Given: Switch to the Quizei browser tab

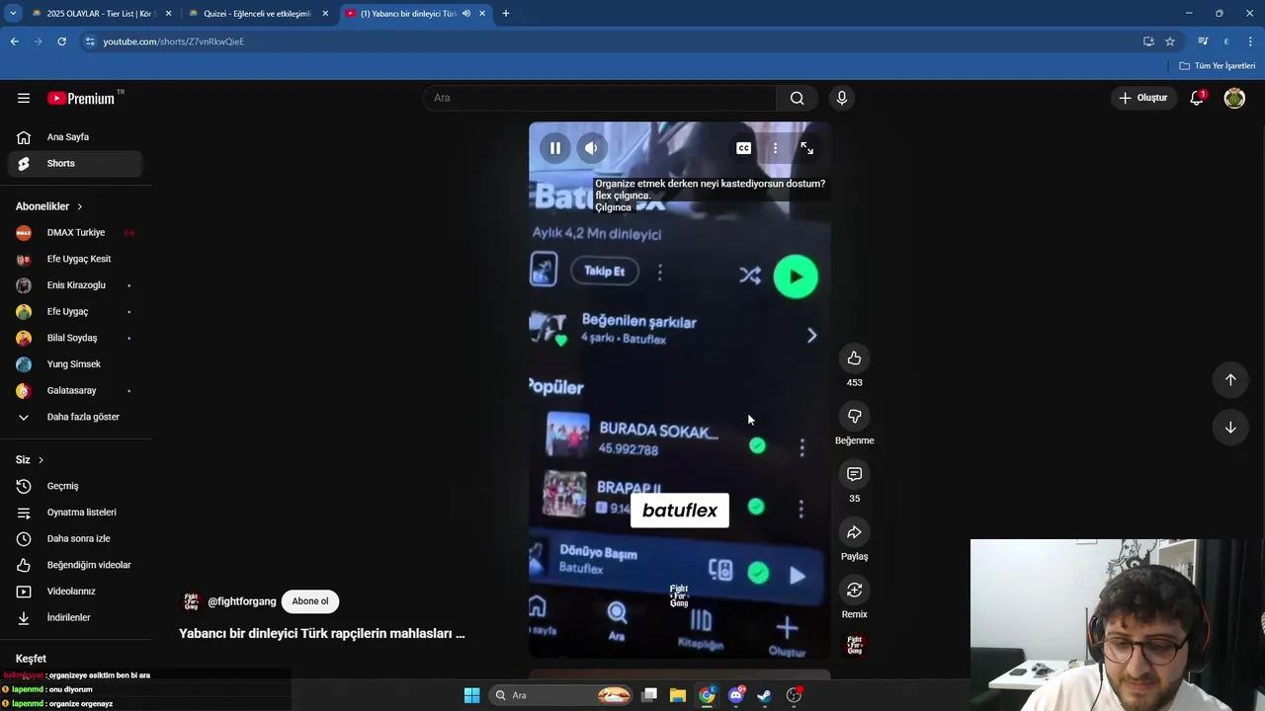Looking at the screenshot, I should [257, 14].
